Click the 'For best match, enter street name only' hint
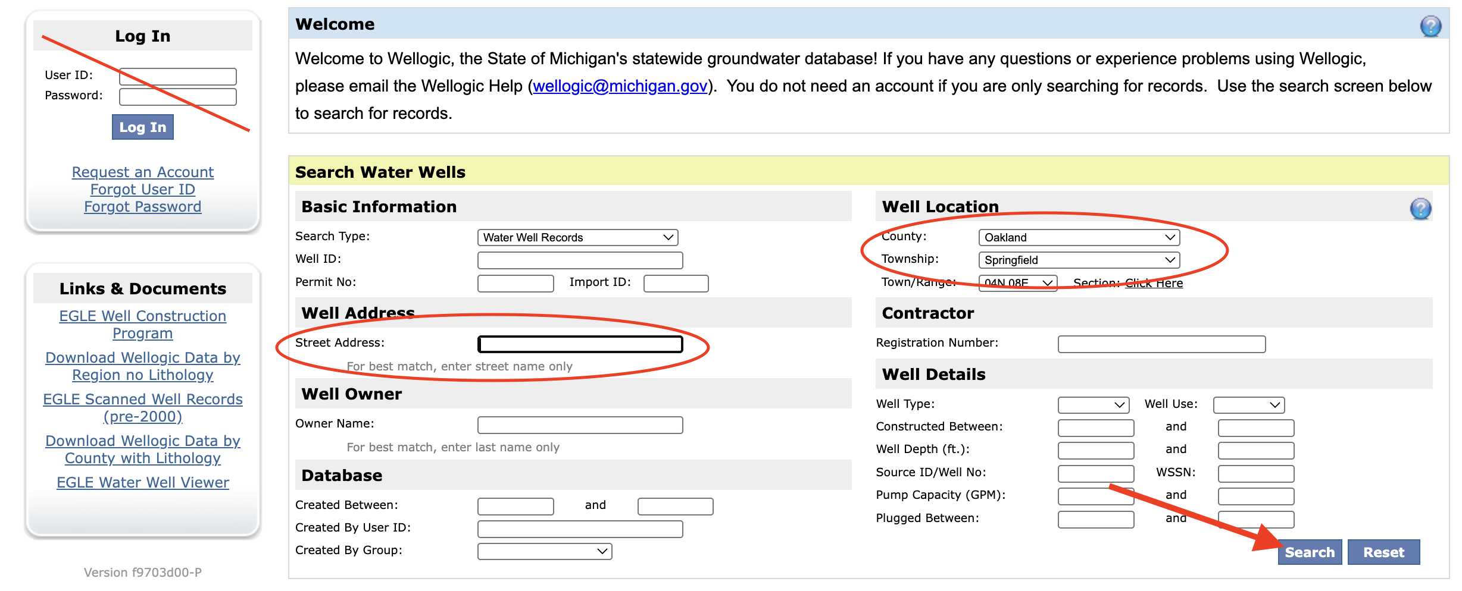Viewport: 1462px width, 591px height. [460, 366]
